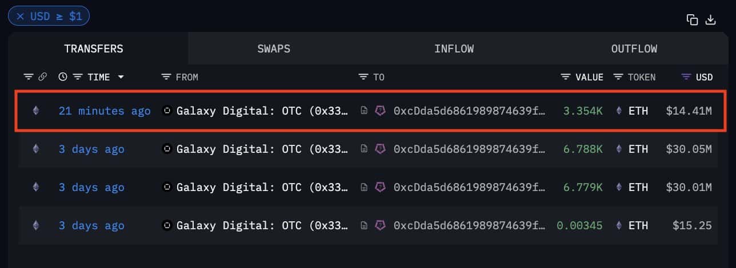Open the "21 minutes ago" transaction link

click(105, 111)
